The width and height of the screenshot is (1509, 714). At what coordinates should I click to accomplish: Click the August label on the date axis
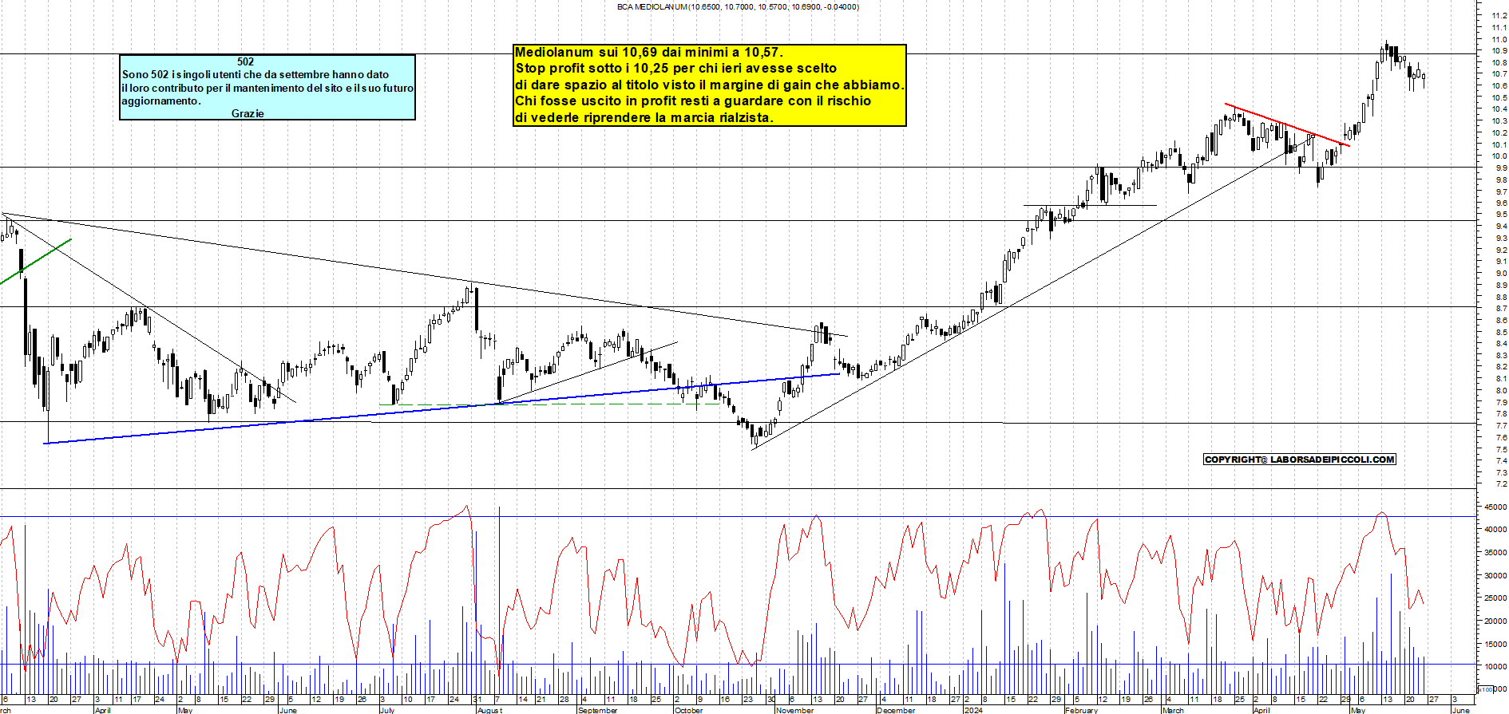pyautogui.click(x=490, y=710)
